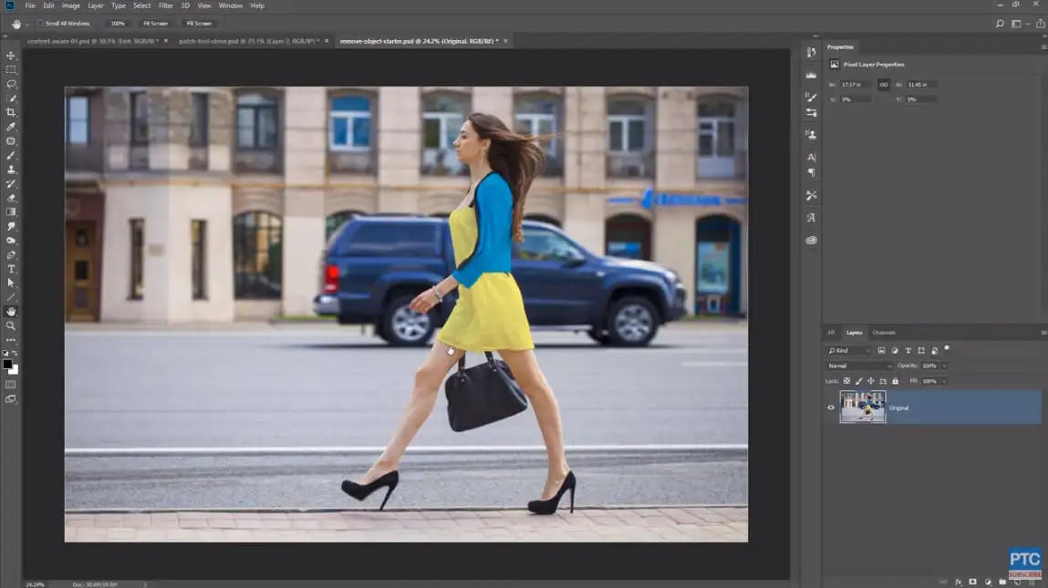Image resolution: width=1048 pixels, height=588 pixels.
Task: Expand the Opacity slider dropdown
Action: [x=944, y=366]
